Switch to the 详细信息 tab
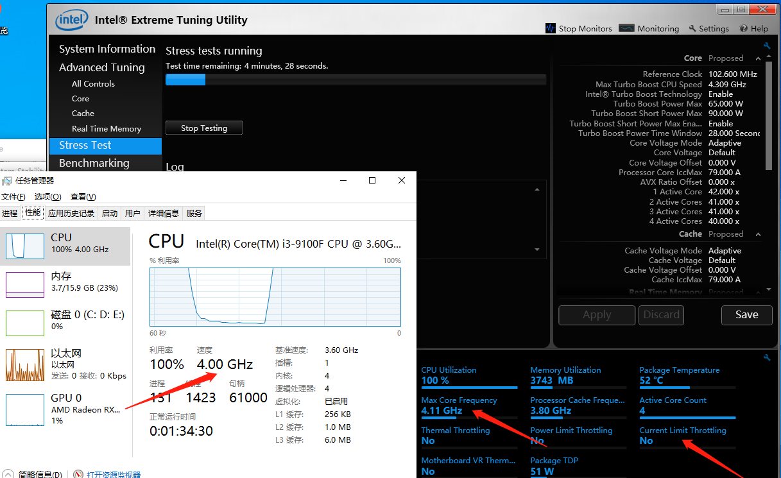Image resolution: width=781 pixels, height=478 pixels. tap(164, 213)
